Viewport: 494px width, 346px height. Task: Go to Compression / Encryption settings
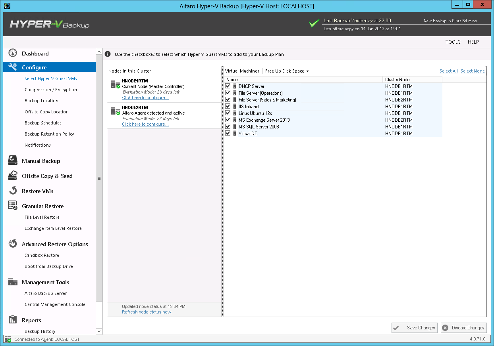coord(51,90)
